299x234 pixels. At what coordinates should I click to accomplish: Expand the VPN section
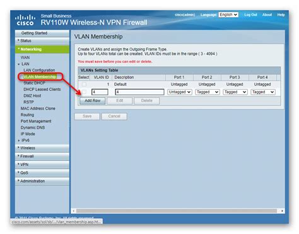pyautogui.click(x=42, y=165)
